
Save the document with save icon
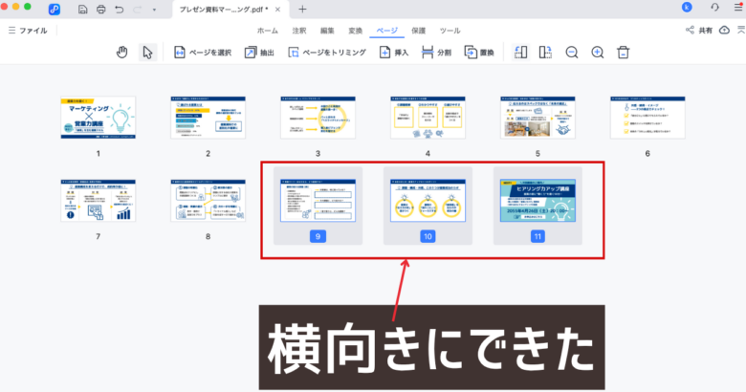point(83,9)
